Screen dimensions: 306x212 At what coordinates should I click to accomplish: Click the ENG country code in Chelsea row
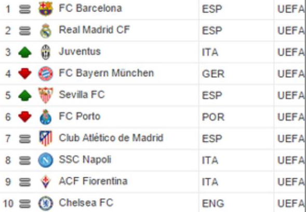(x=213, y=204)
